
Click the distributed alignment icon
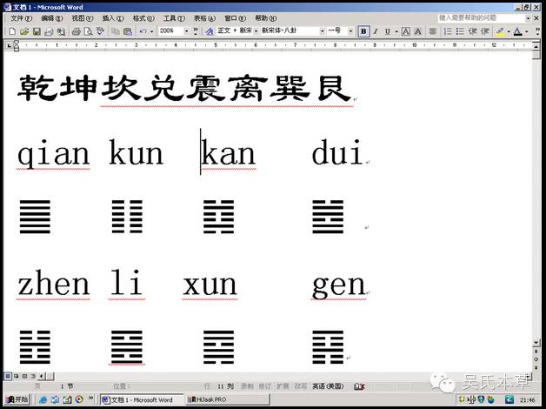432,31
